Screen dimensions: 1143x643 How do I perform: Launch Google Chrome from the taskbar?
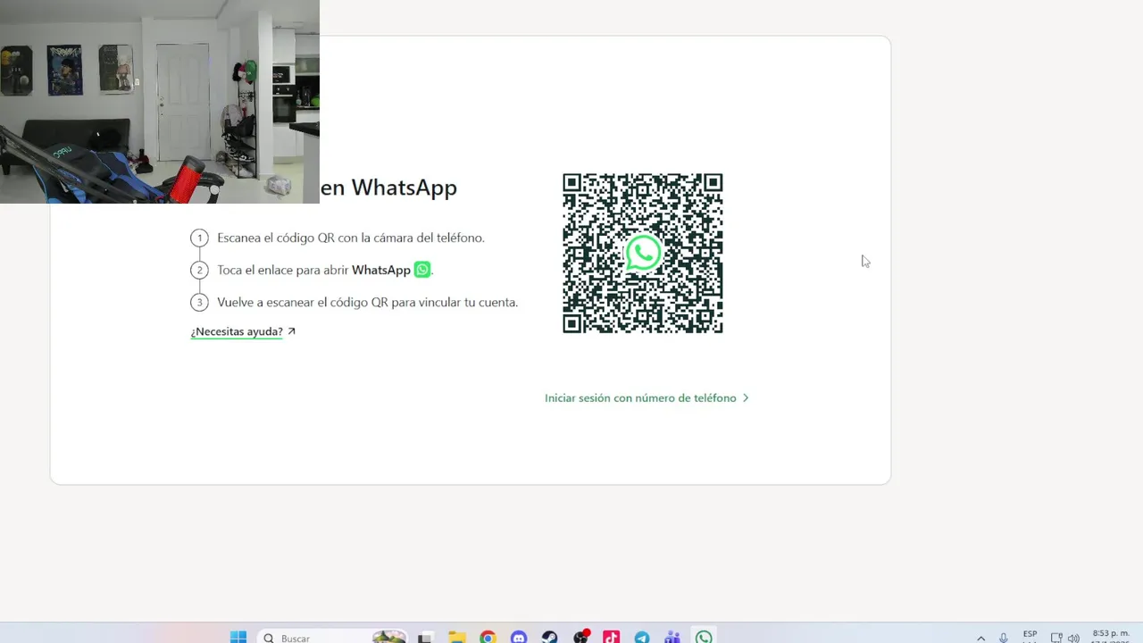coord(488,638)
